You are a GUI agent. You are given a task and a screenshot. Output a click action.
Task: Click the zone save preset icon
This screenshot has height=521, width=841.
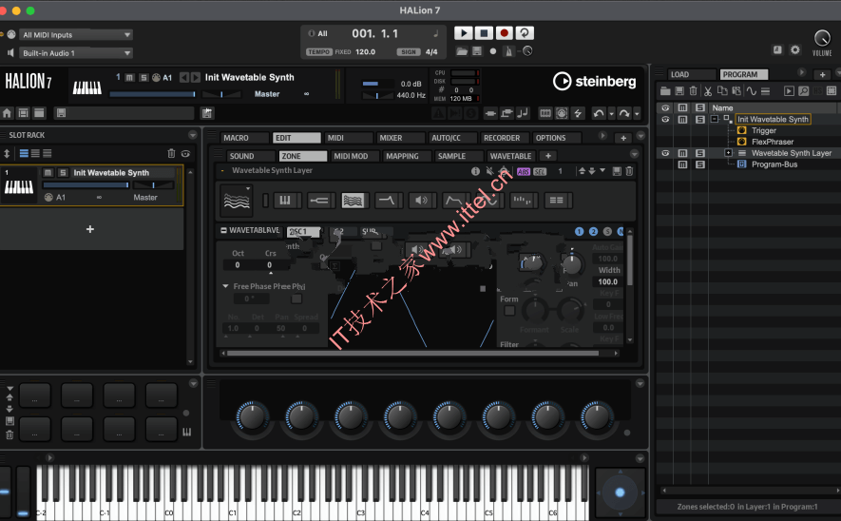point(617,171)
